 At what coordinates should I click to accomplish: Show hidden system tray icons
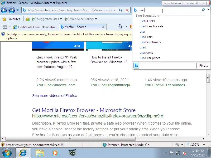click(165, 153)
